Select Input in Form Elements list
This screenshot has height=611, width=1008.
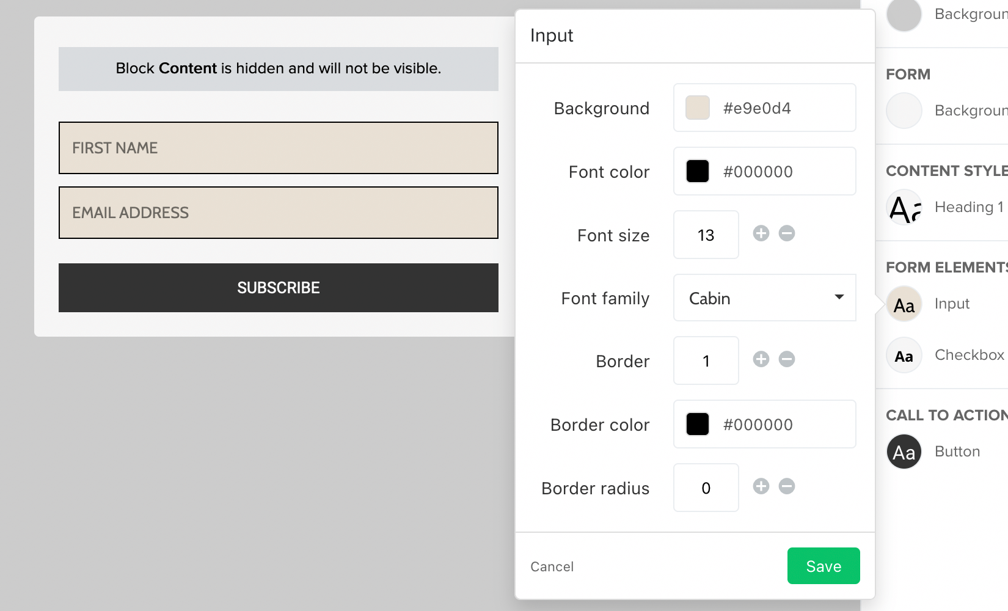coord(952,304)
